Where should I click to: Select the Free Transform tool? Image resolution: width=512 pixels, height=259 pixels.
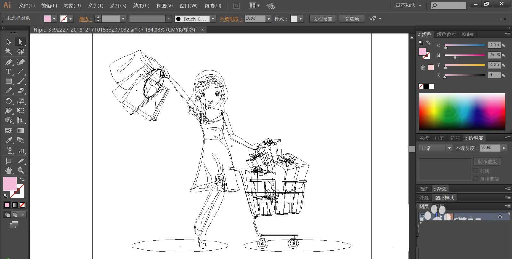(x=20, y=111)
